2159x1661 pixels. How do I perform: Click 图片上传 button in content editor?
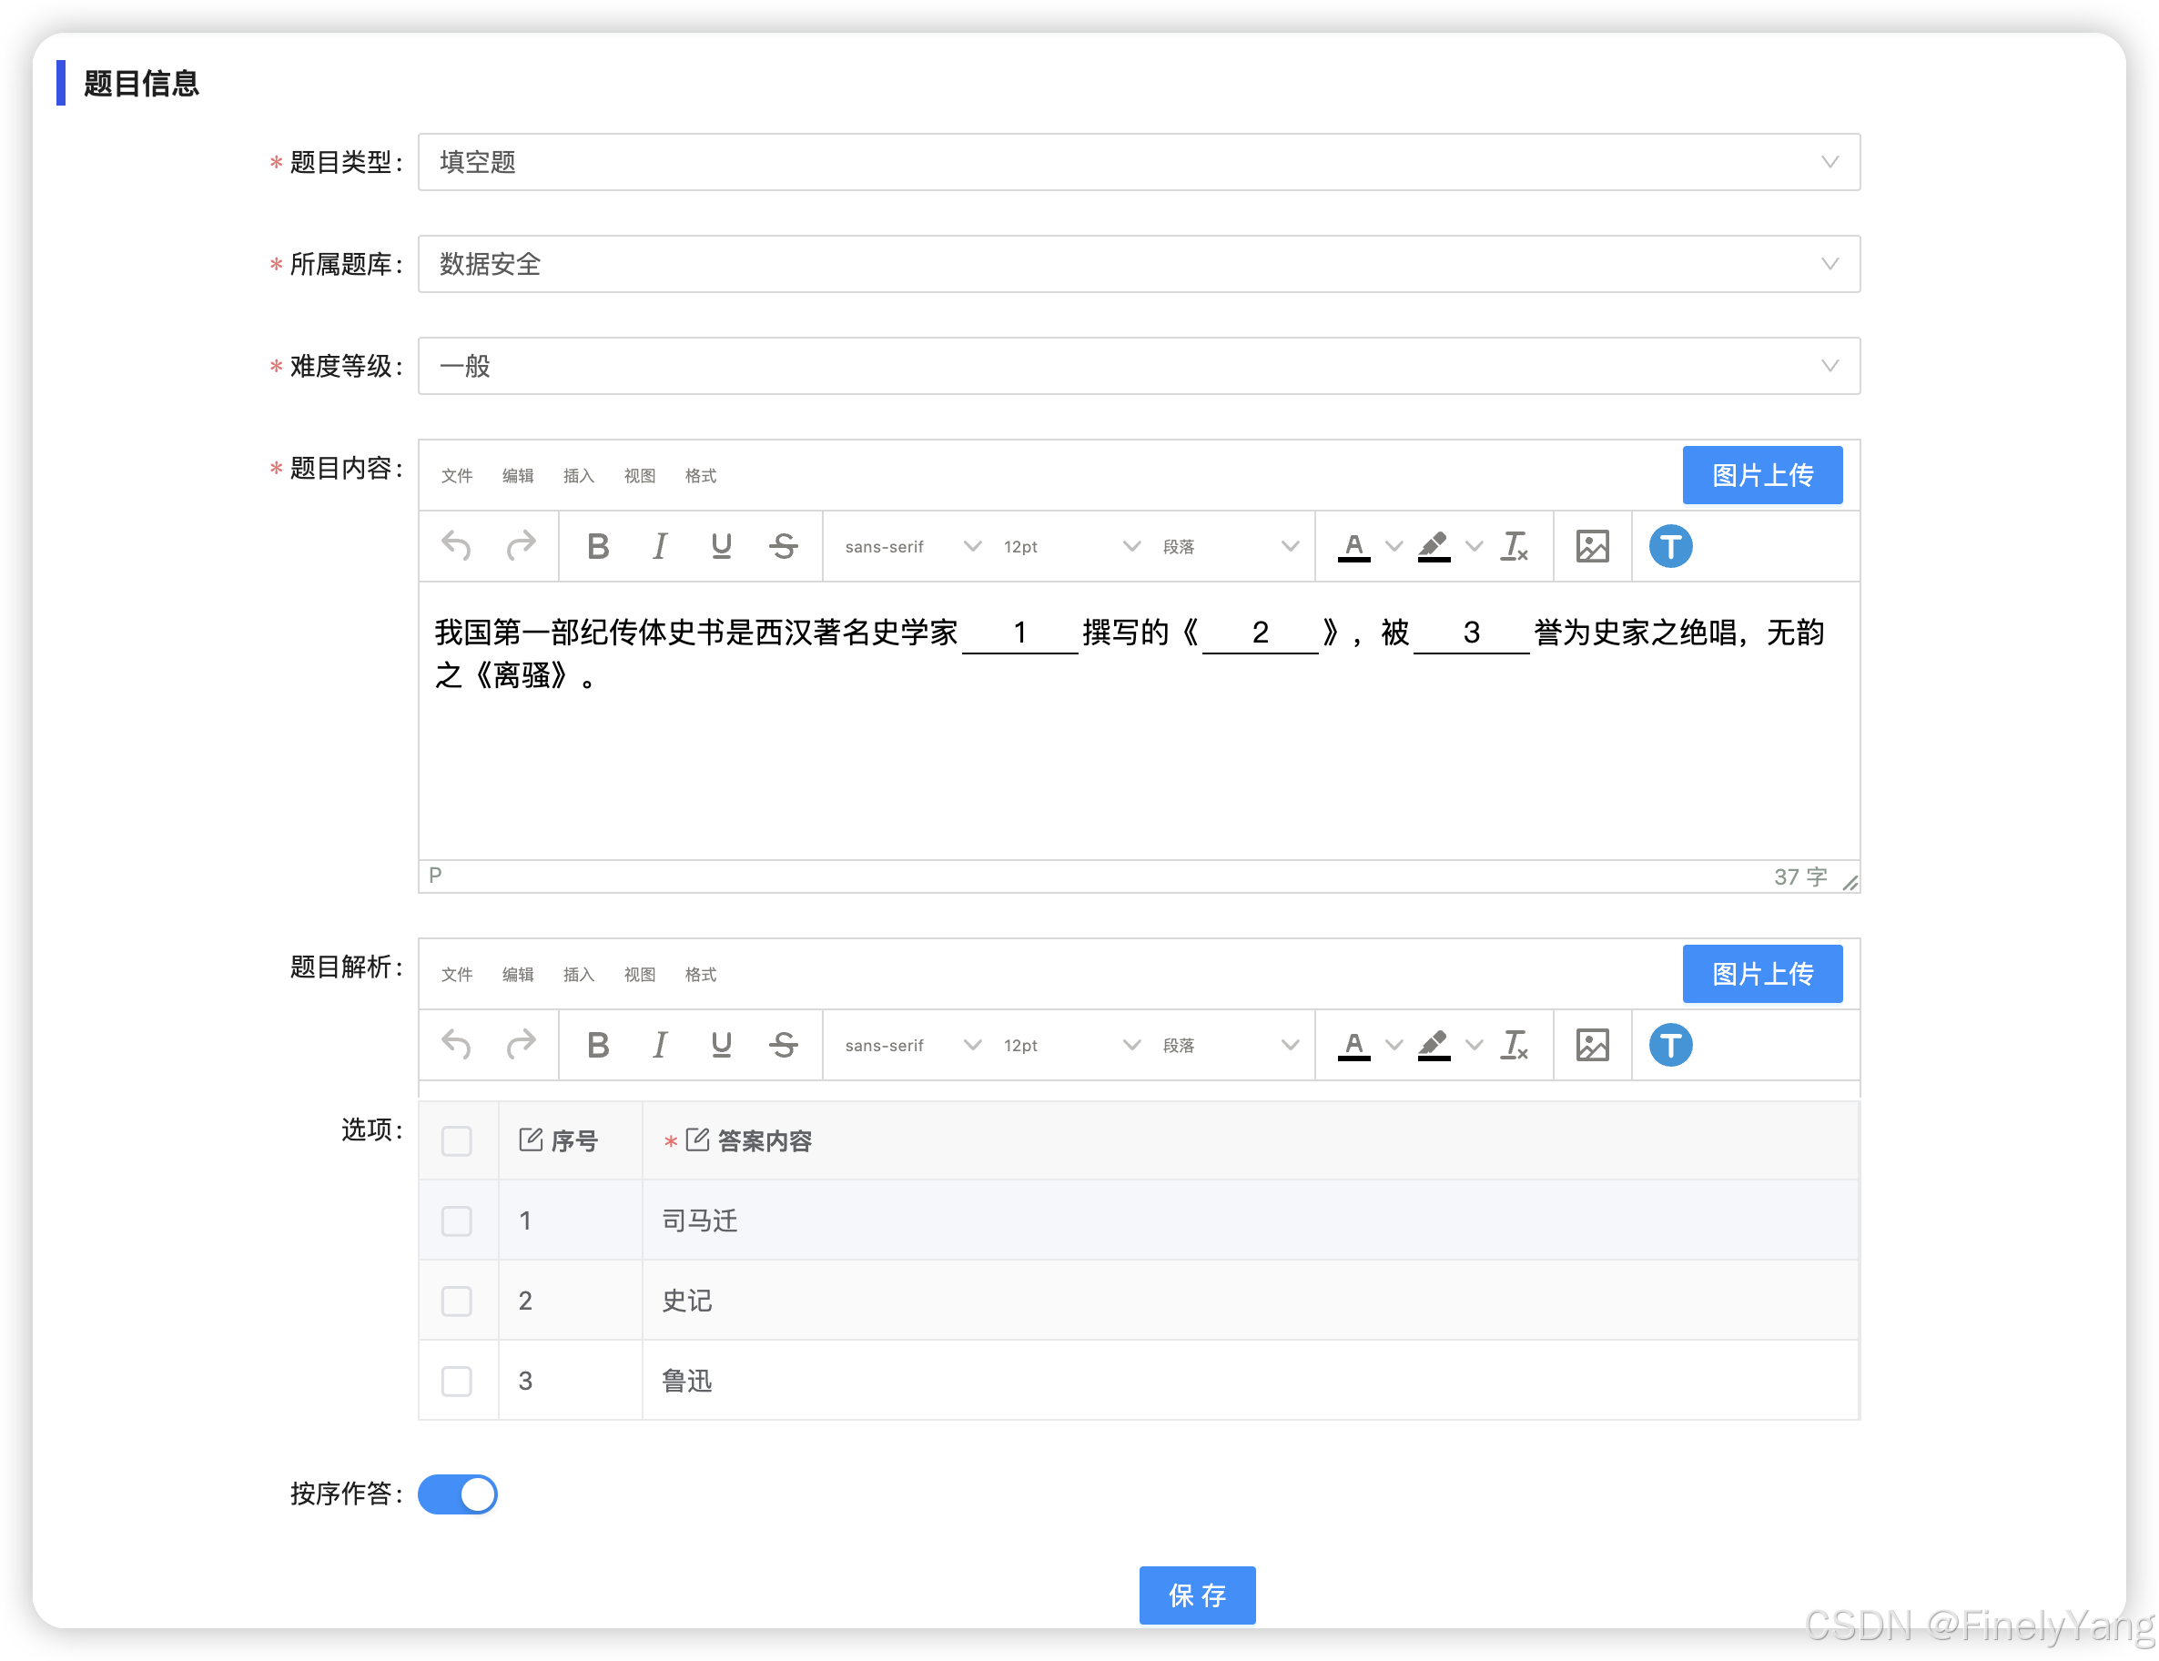click(1761, 474)
